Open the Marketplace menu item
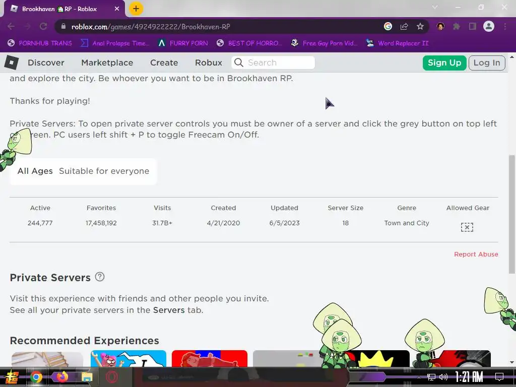Screen dimensions: 516x387 107,62
